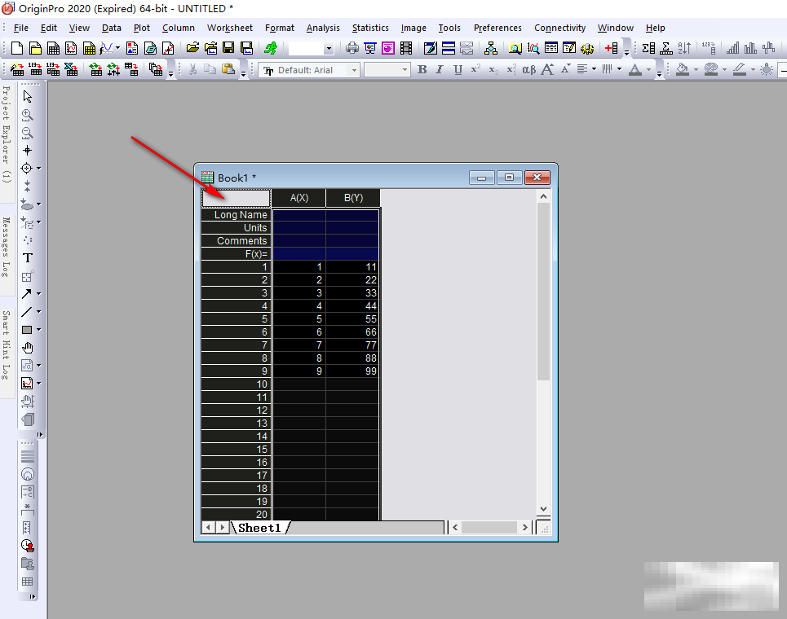Create a new project file
Image resolution: width=787 pixels, height=619 pixels.
17,48
